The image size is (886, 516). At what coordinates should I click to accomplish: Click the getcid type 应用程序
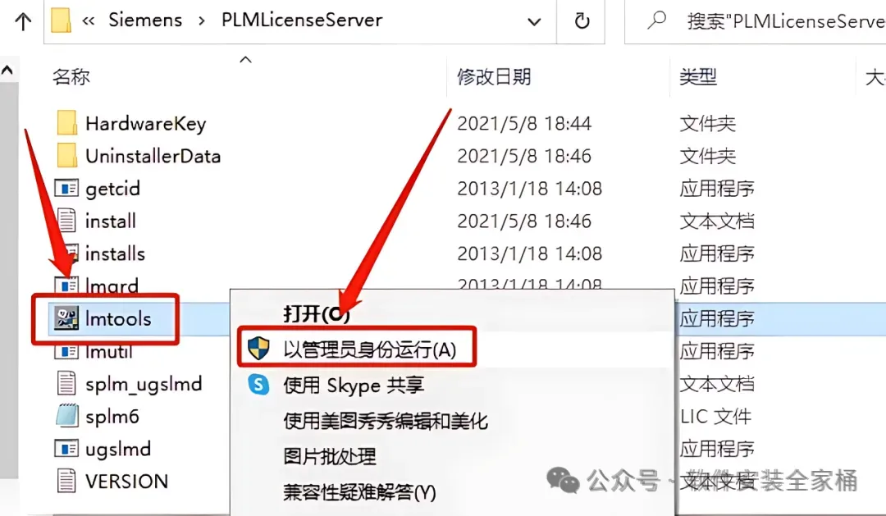[716, 188]
